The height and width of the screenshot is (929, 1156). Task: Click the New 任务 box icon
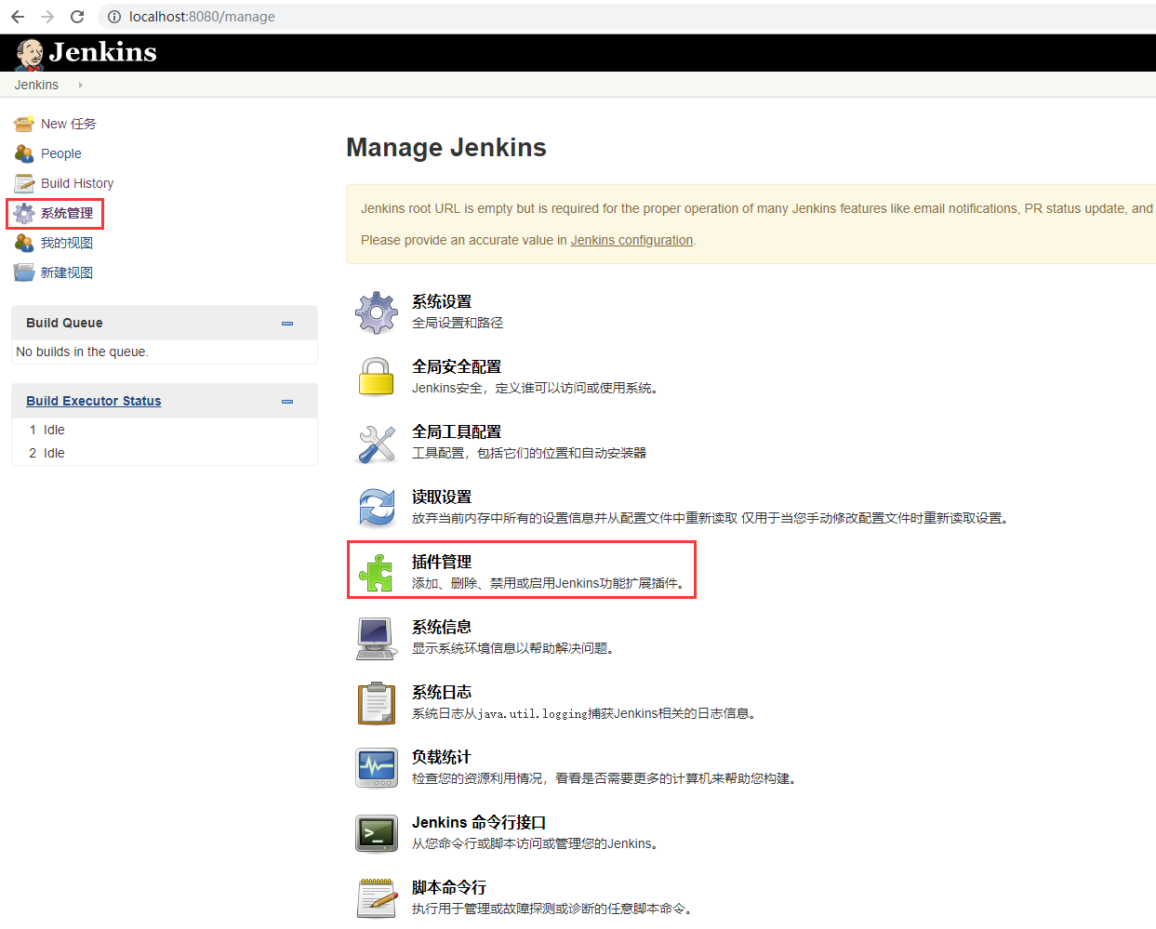[x=24, y=124]
